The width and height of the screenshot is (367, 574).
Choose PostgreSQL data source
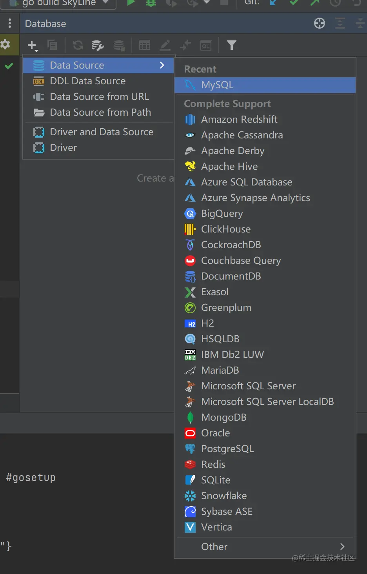pos(227,449)
